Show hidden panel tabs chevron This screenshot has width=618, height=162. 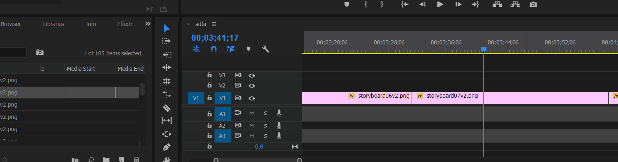148,24
